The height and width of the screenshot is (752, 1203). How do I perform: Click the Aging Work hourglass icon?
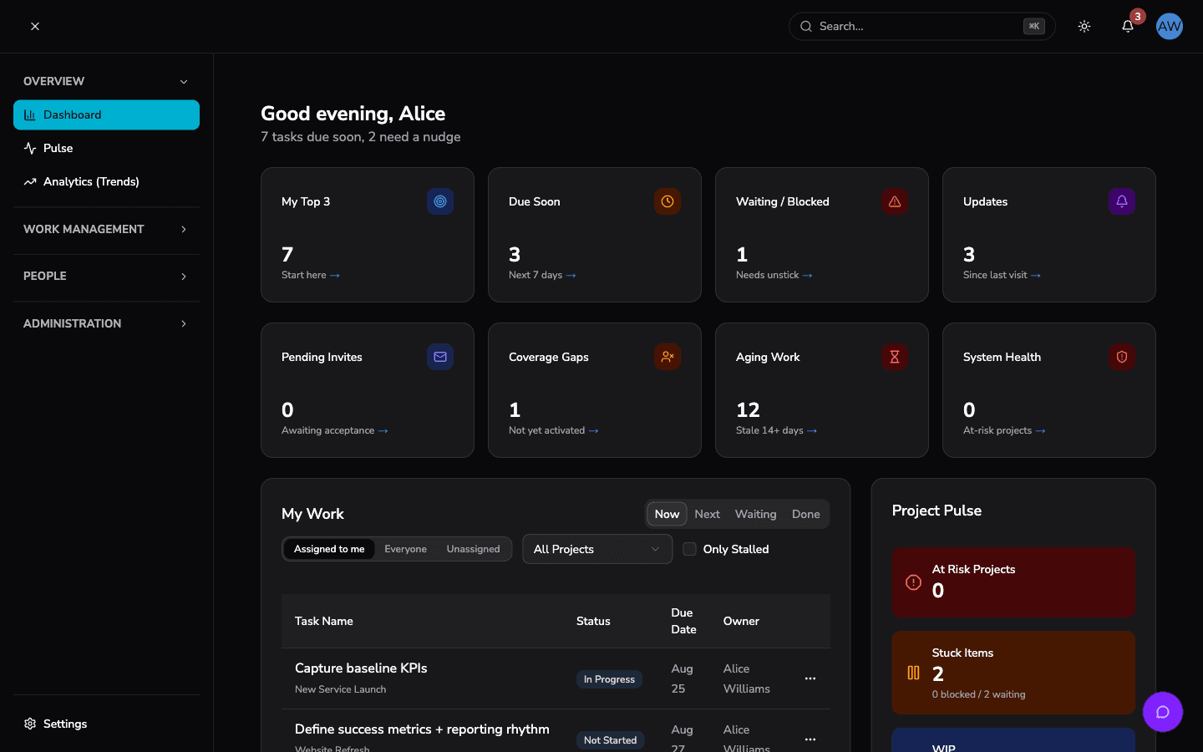[895, 357]
